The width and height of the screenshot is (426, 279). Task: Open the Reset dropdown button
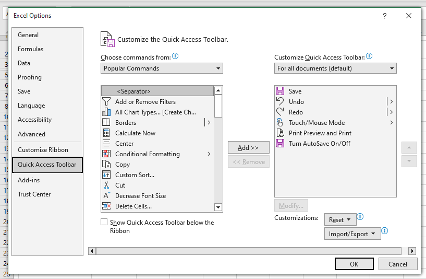click(x=340, y=219)
